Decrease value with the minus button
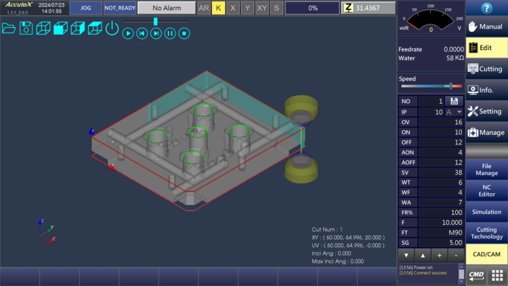Image resolution: width=508 pixels, height=286 pixels. [456, 256]
